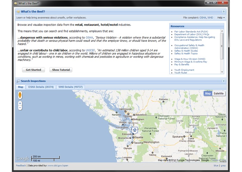Viewport: 242px width, 172px height.
Task: Switch the map to Map view
Action: tap(208, 93)
